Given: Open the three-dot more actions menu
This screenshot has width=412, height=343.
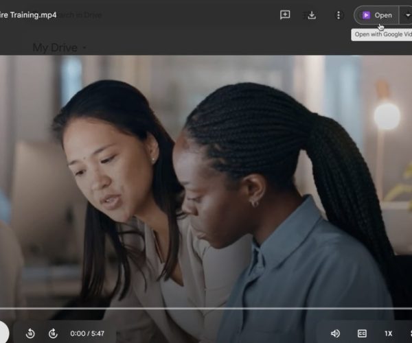Looking at the screenshot, I should tap(339, 15).
